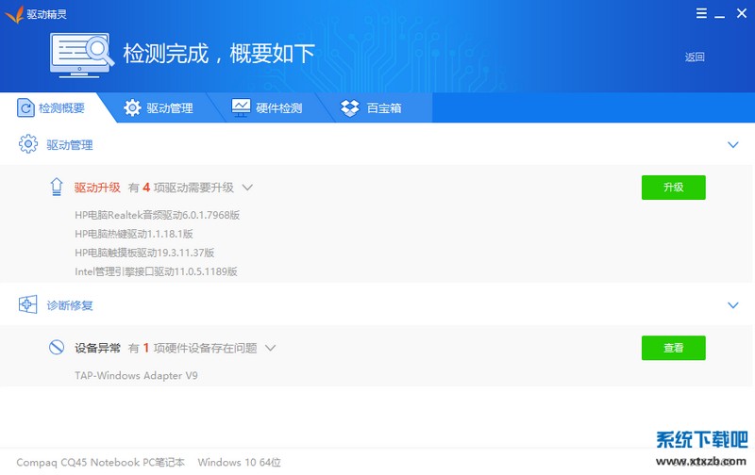Click the 驱动升级 upload arrow icon
The image size is (755, 475).
57,188
